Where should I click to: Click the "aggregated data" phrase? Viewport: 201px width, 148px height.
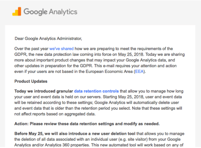coord(80,114)
